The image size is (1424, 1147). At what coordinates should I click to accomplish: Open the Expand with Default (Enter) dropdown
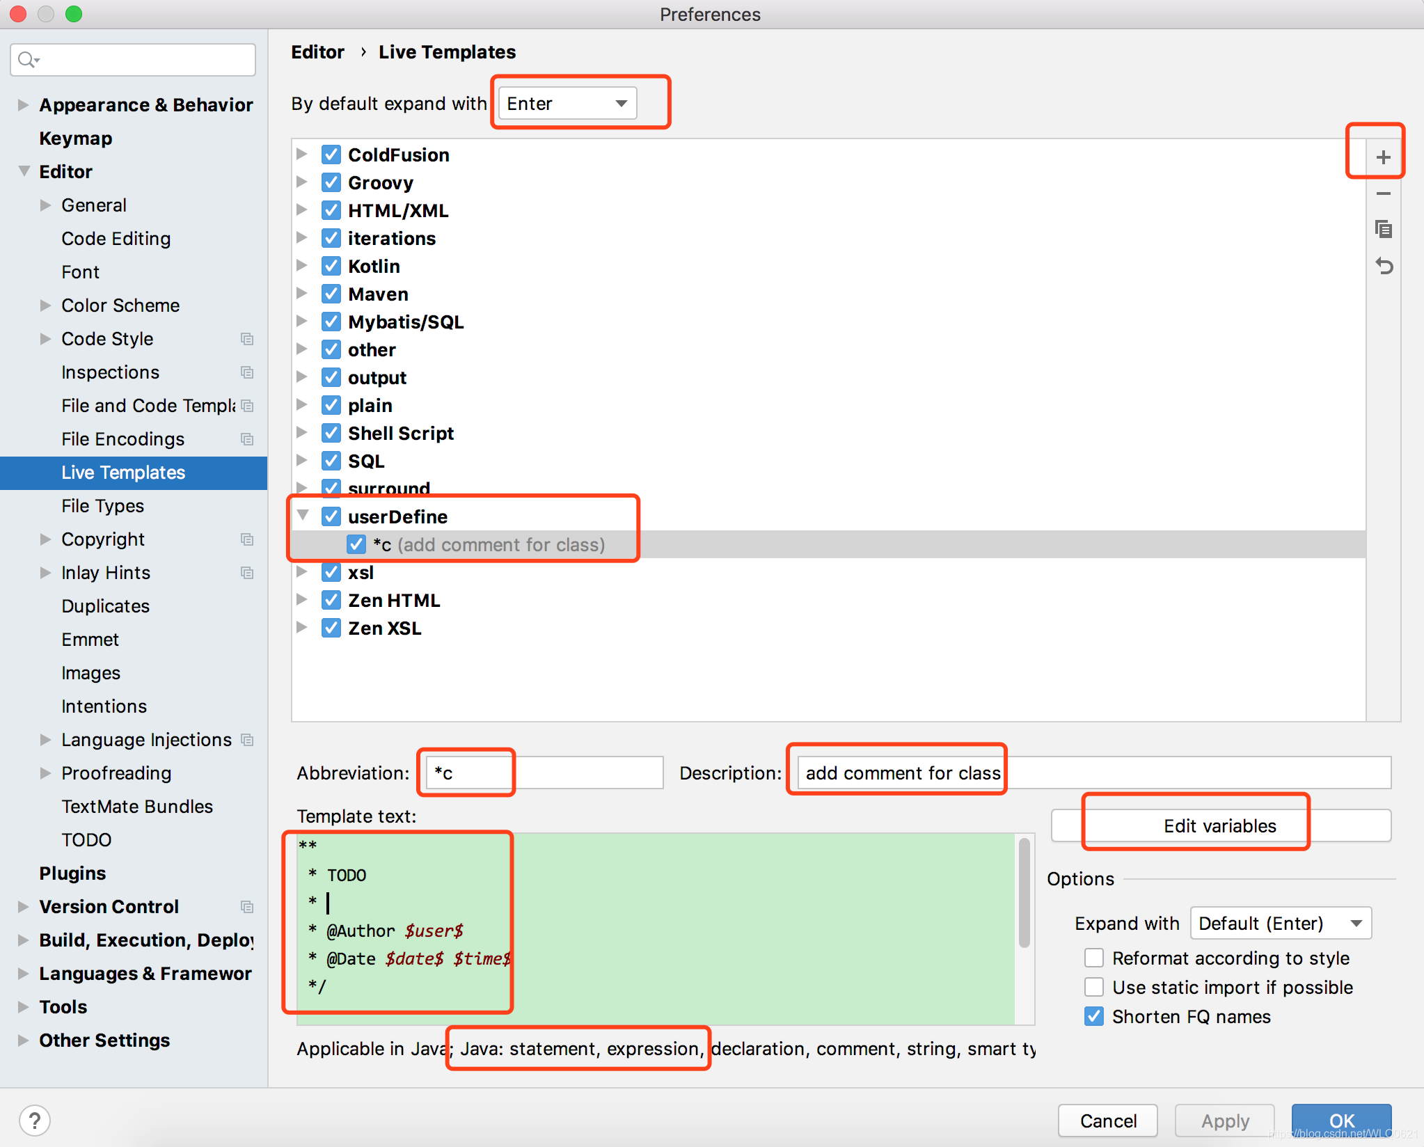click(1280, 924)
